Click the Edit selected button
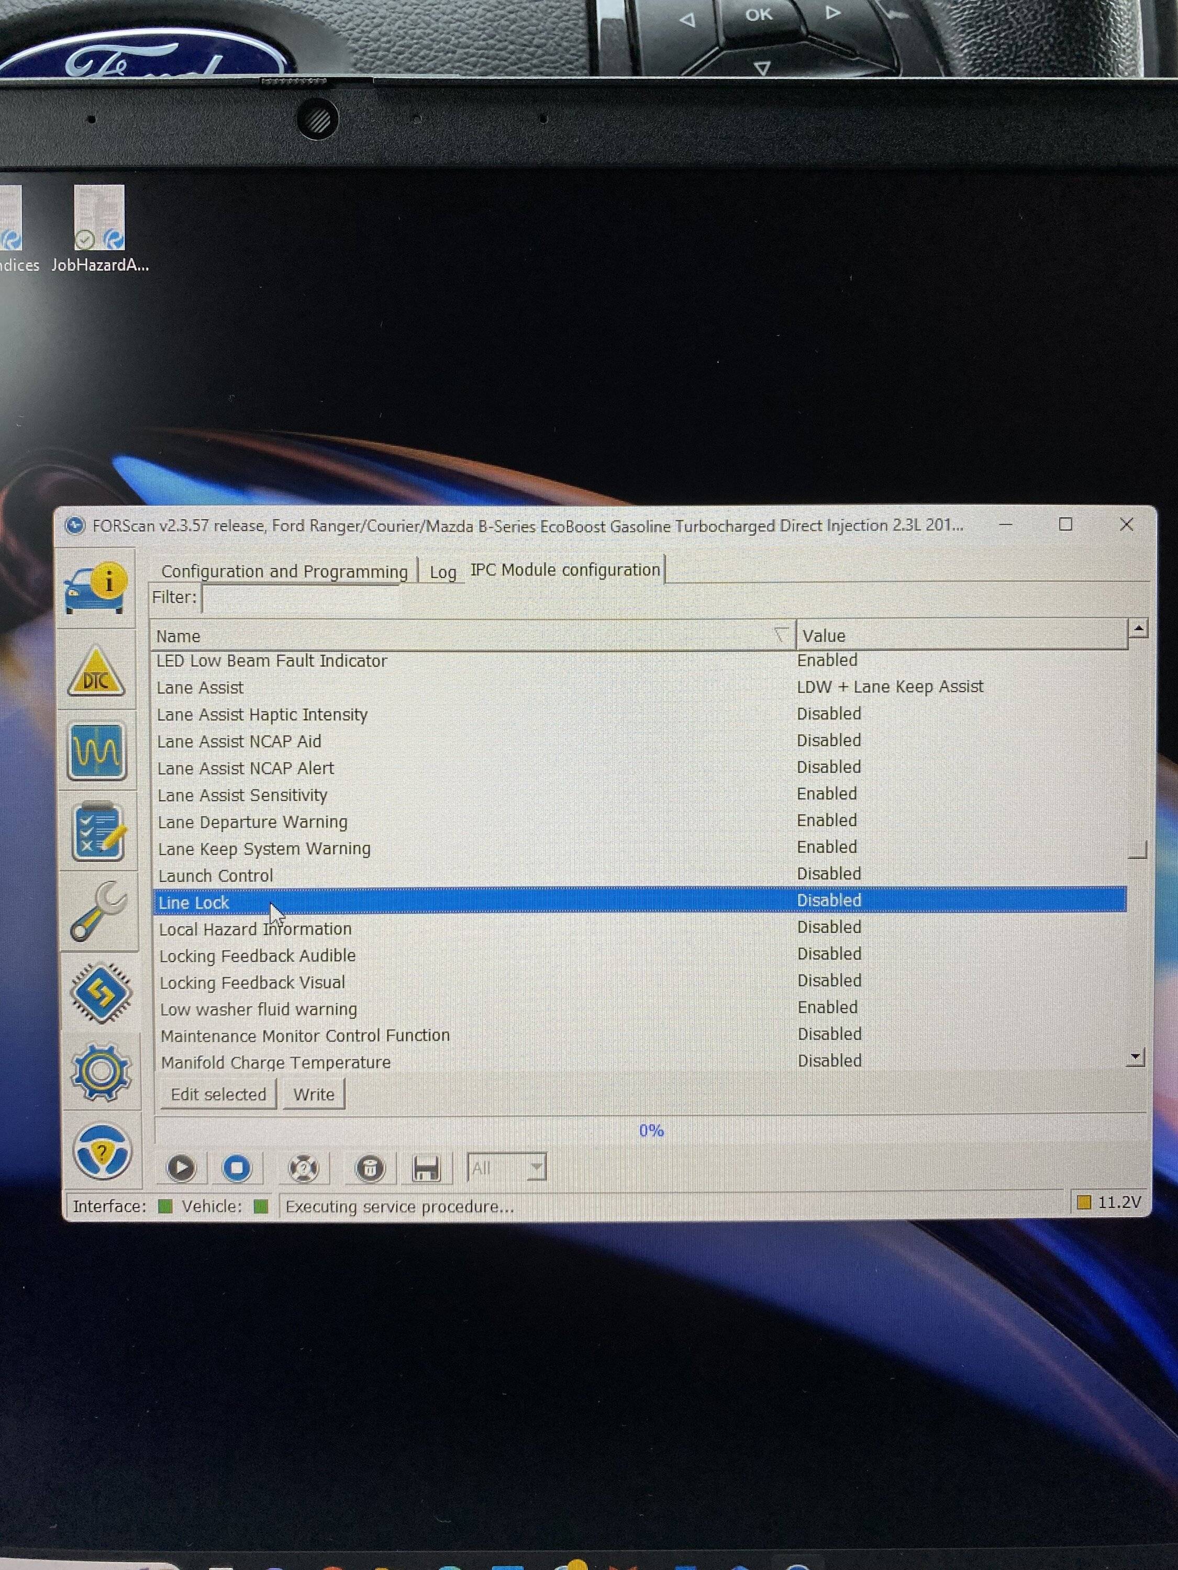 coord(218,1094)
